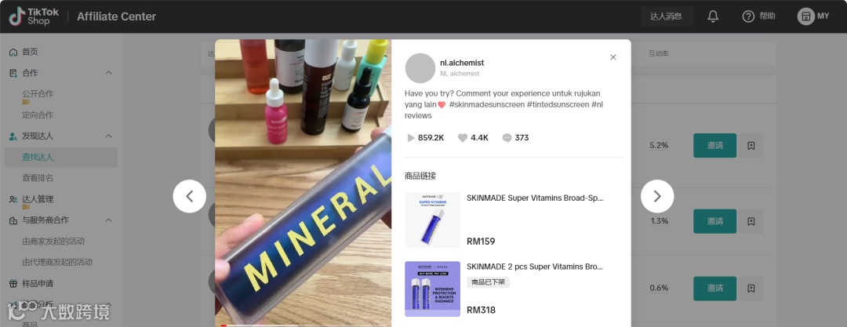Collapse the 合作 sidebar section
The width and height of the screenshot is (847, 327).
pyautogui.click(x=108, y=73)
